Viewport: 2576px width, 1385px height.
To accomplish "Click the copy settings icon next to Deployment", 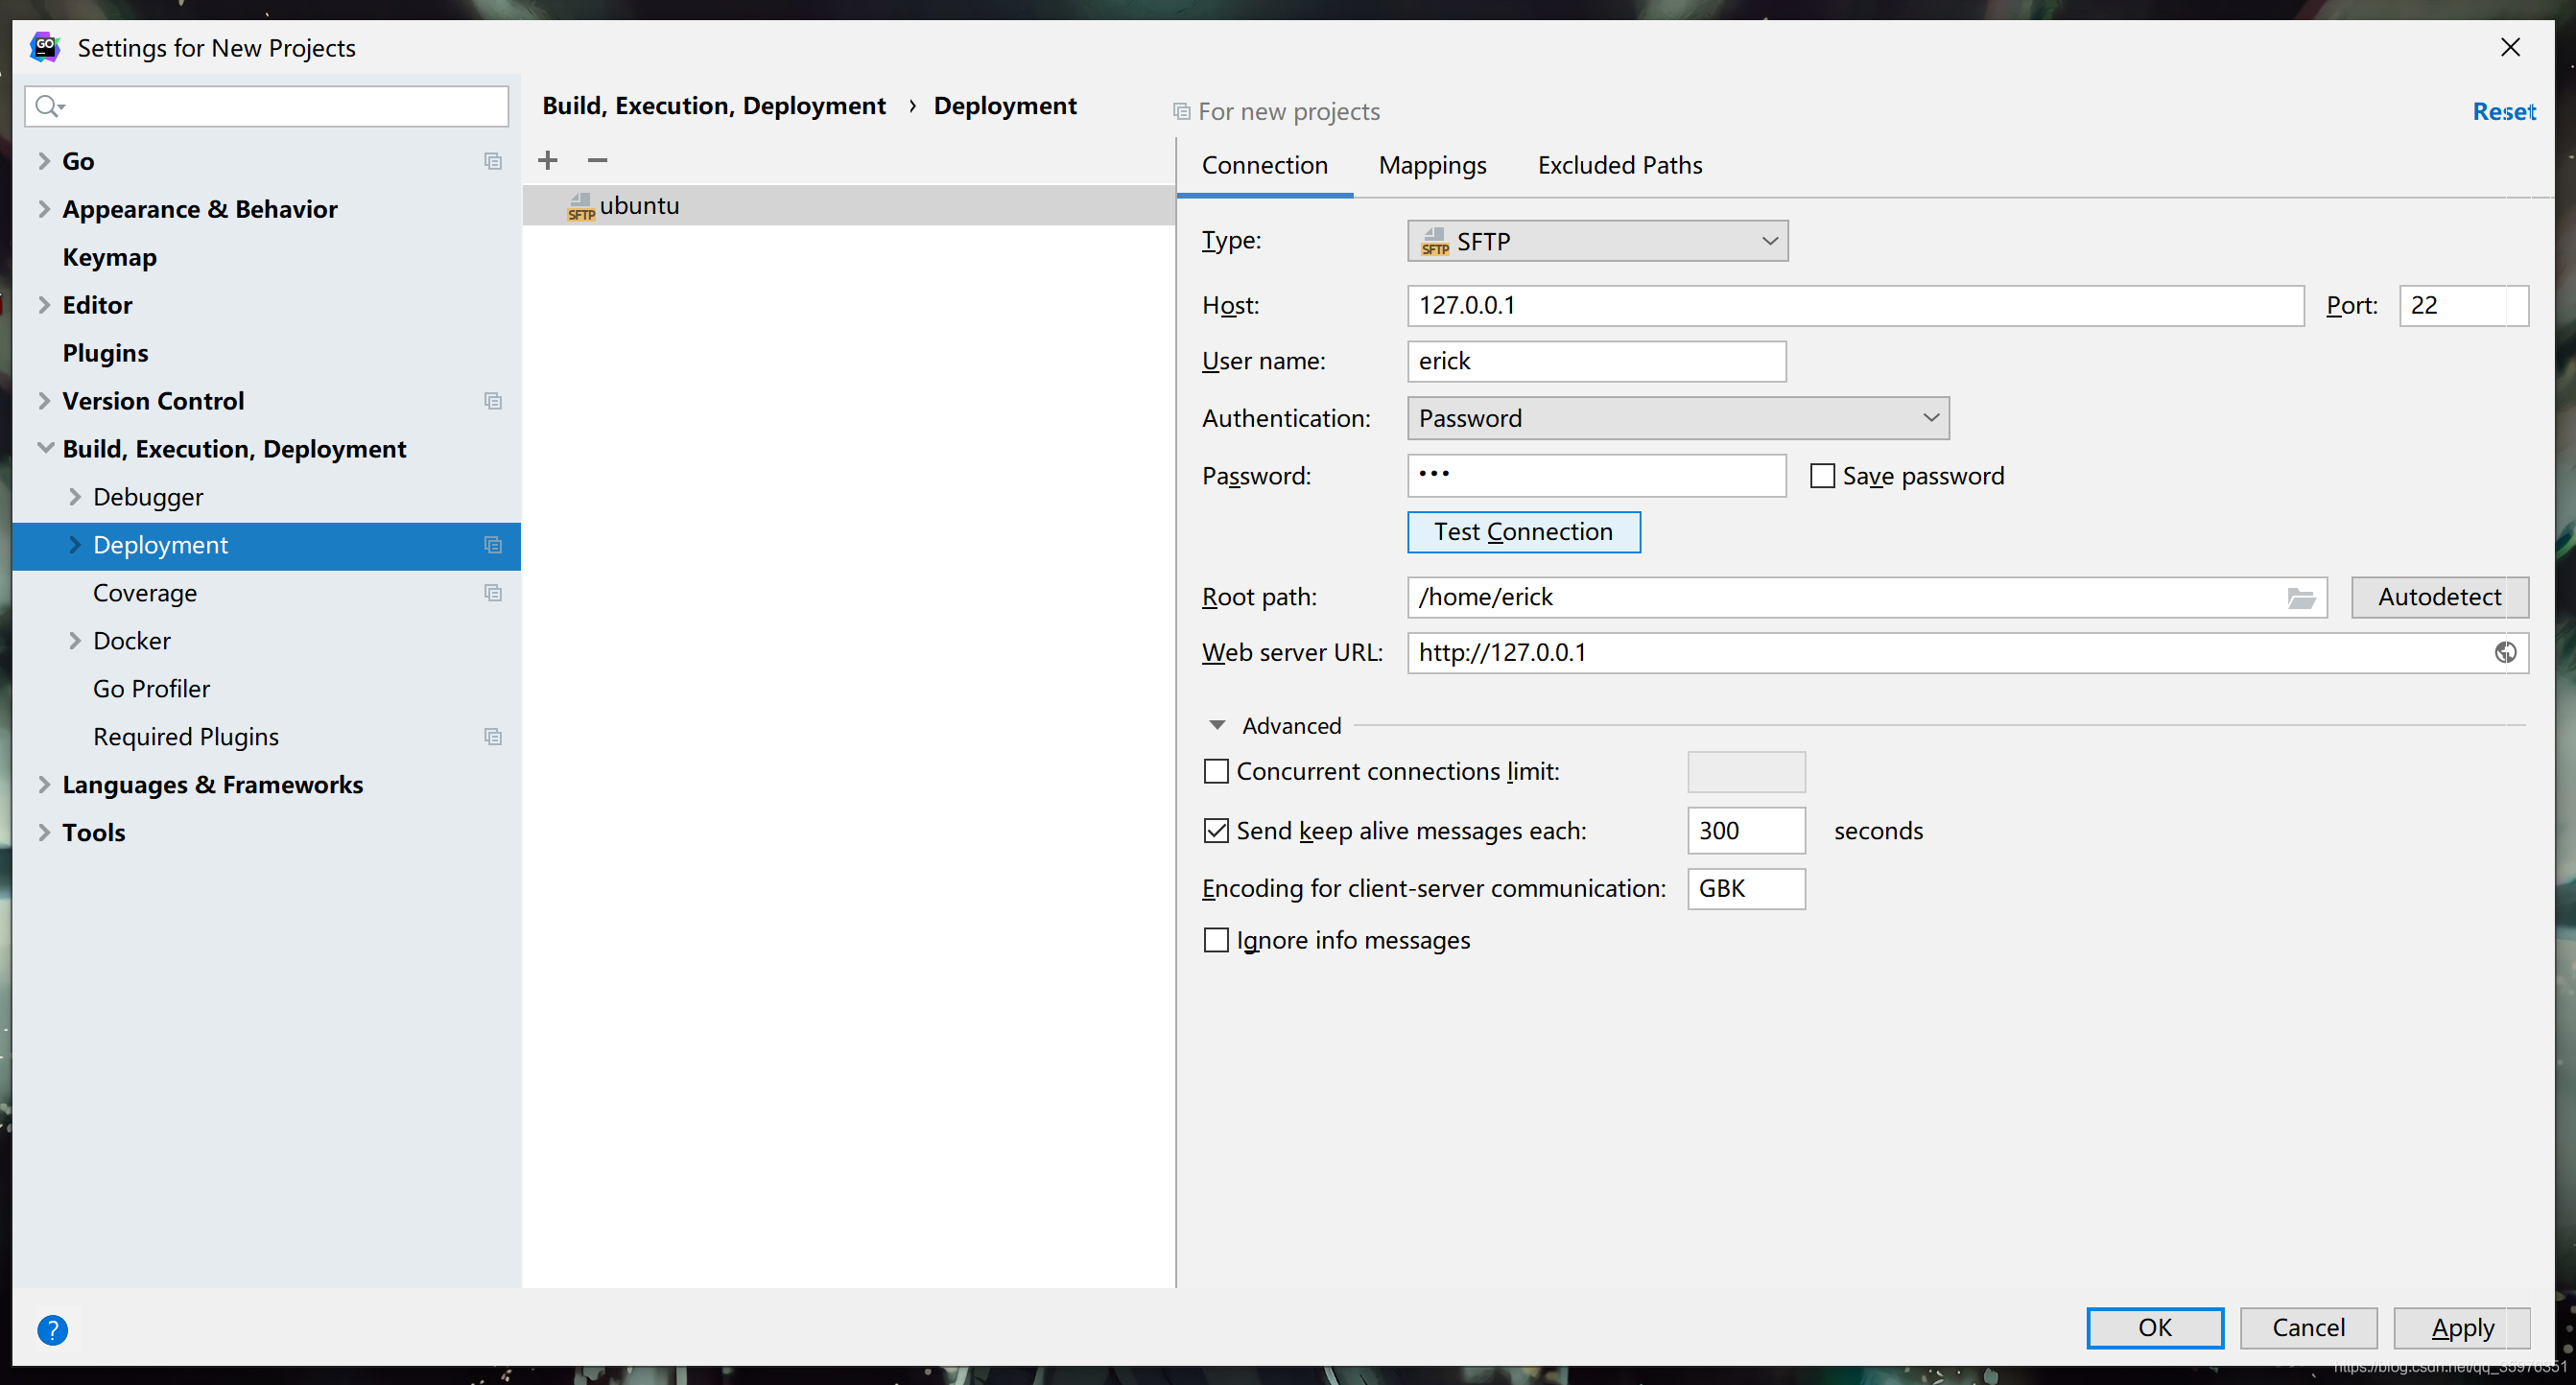I will click(x=493, y=546).
